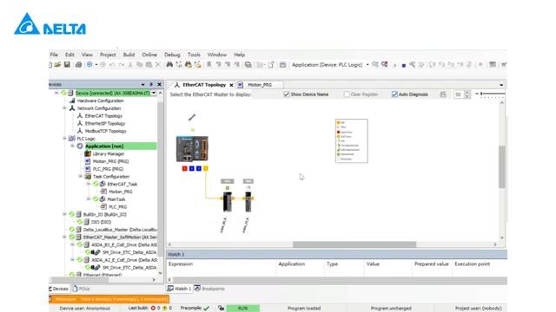Toggle the Auto Diagnosis checkbox
The height and width of the screenshot is (312, 556).
coord(394,94)
